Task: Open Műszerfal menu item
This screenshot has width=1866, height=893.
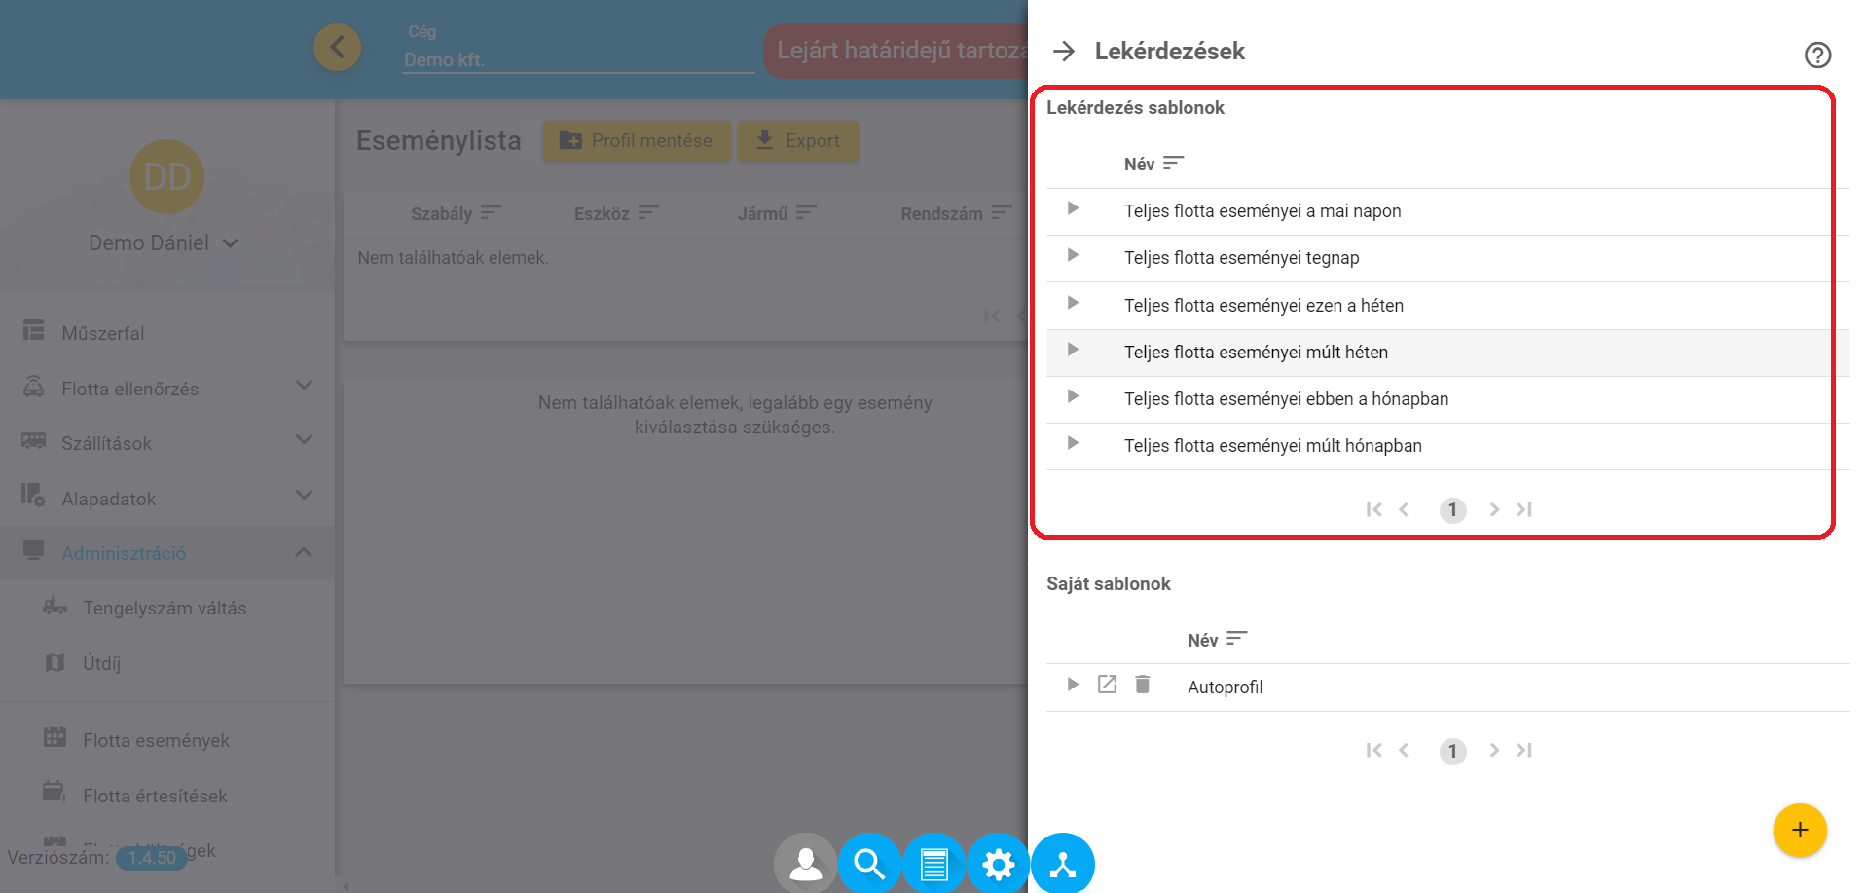Action: (102, 333)
